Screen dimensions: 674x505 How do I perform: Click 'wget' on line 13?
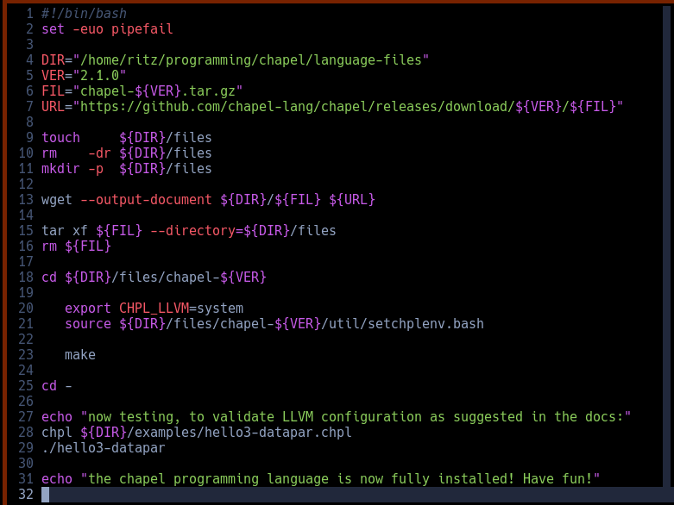point(57,200)
